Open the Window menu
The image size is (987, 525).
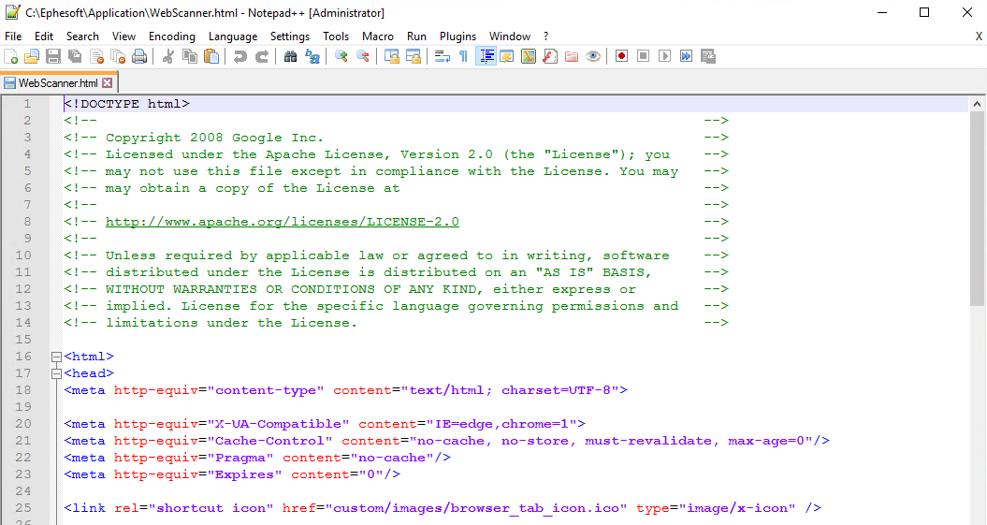(x=510, y=36)
